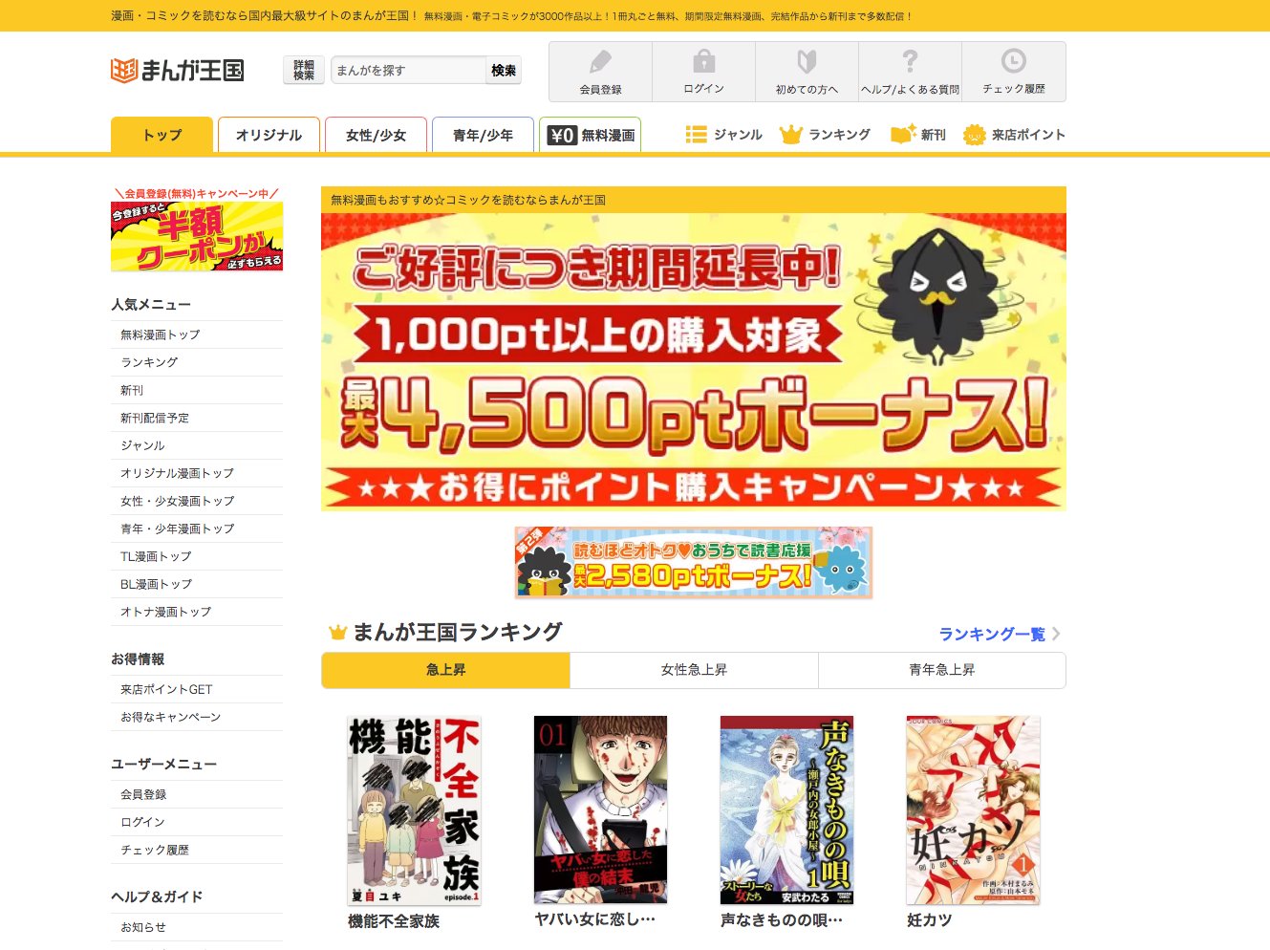1270x950 pixels.
Task: Click the ヤバい女に恋し… title text
Action: pyautogui.click(x=594, y=919)
